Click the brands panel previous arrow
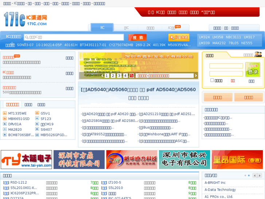 tap(254, 176)
